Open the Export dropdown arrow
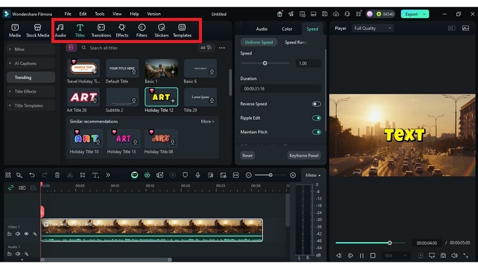Screen dimensions: 478x269 424,14
